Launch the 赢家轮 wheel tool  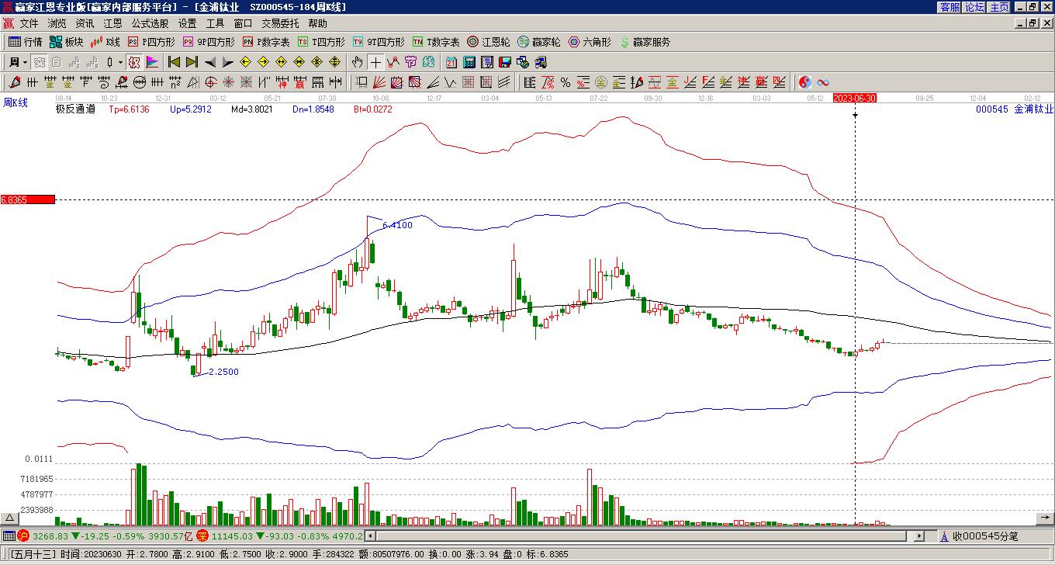pos(539,42)
